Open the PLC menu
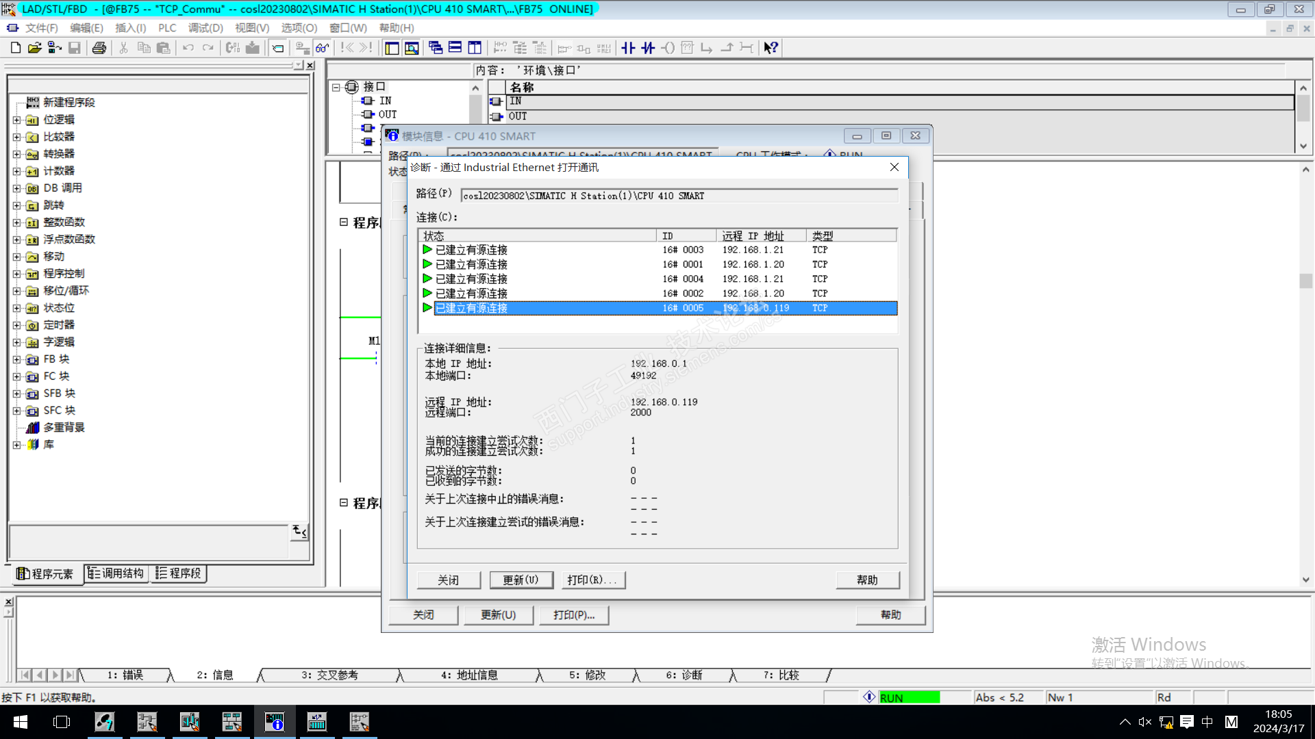1315x739 pixels. click(166, 28)
